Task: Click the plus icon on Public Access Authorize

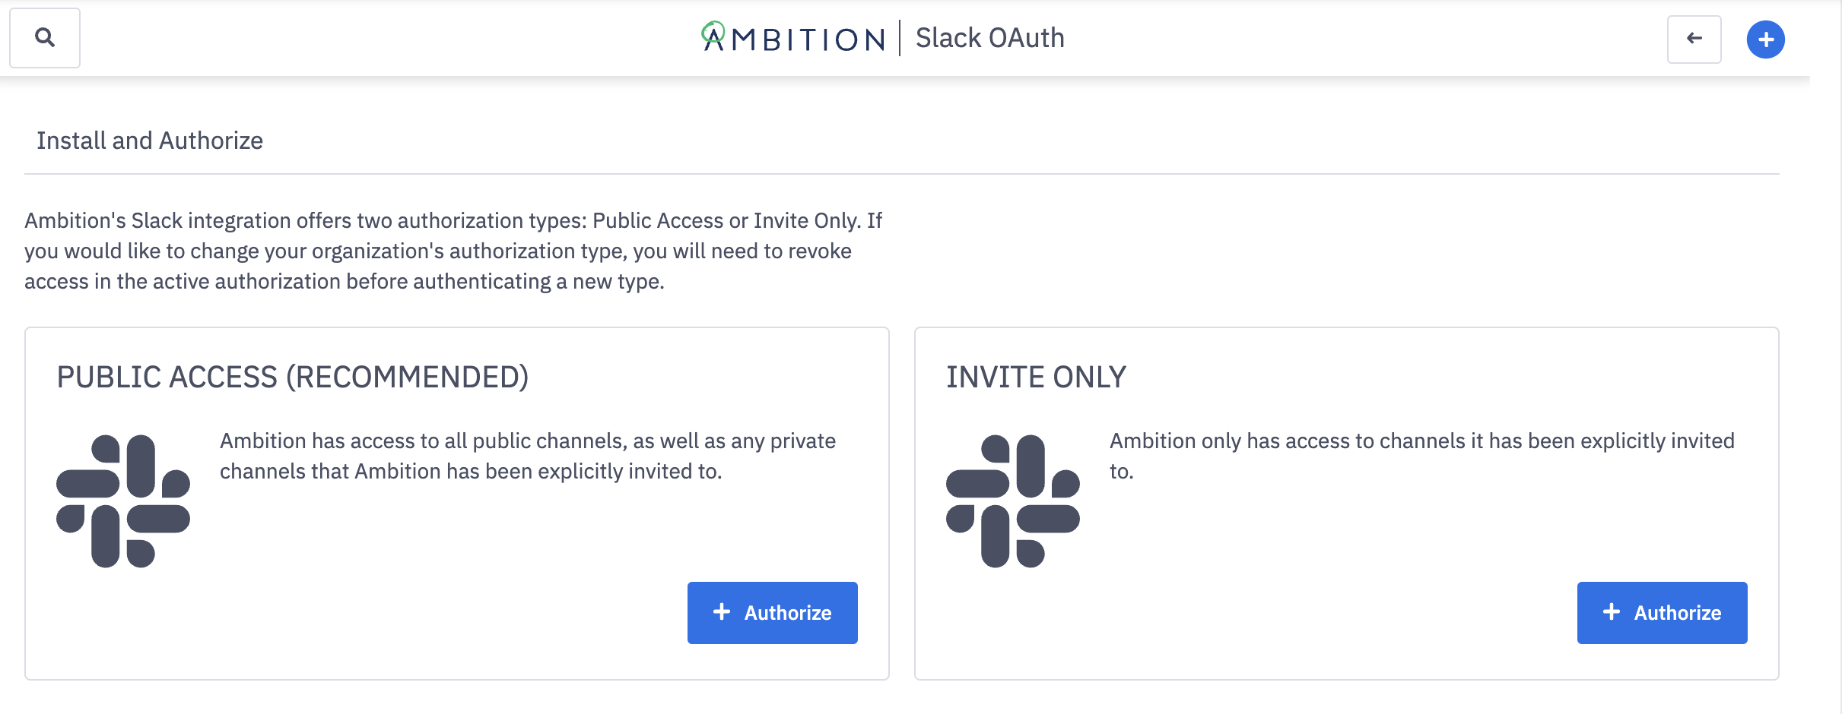Action: [x=722, y=612]
